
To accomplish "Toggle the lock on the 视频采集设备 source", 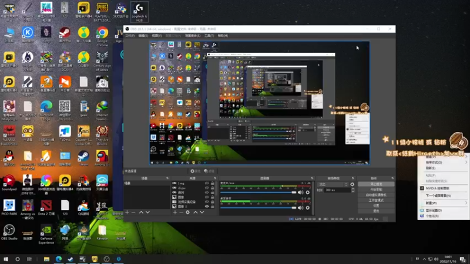I will pyautogui.click(x=213, y=202).
